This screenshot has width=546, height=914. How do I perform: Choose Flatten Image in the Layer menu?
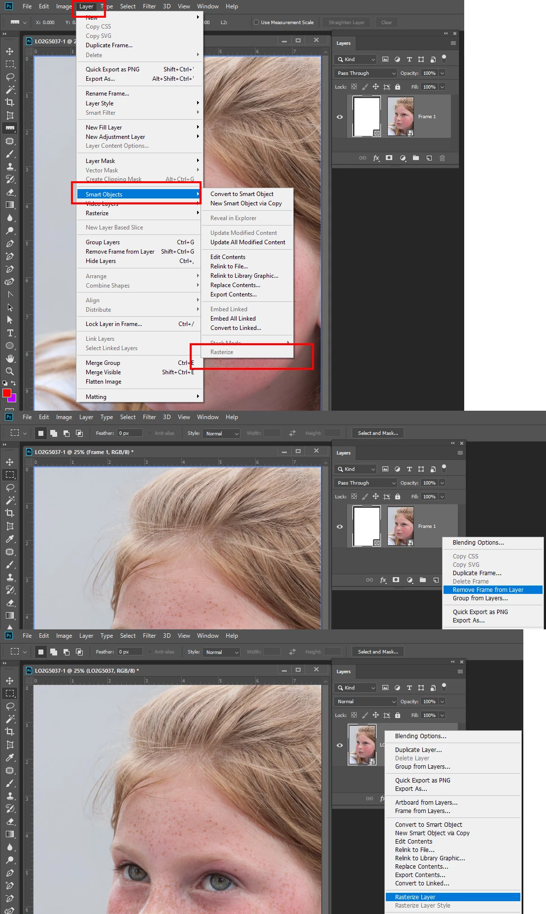tap(103, 382)
